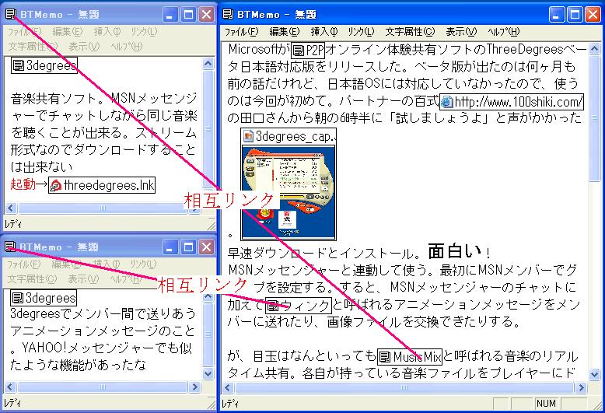605x413 pixels.
Task: Click scroll-down arrow in bottom-left window
Action: tap(208, 373)
